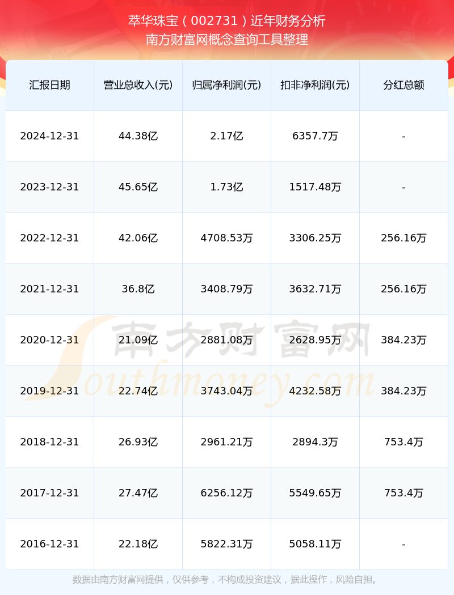Select the 5058.11万 cell

316,544
